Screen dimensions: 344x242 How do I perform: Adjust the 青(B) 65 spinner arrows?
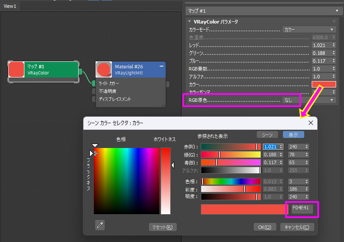pos(307,162)
